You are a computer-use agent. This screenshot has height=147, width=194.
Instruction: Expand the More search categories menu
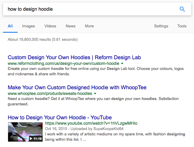89,26
